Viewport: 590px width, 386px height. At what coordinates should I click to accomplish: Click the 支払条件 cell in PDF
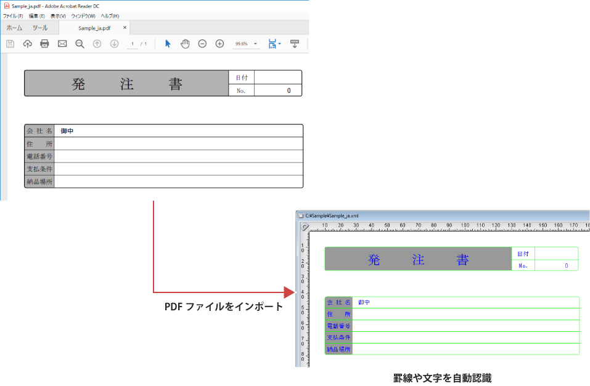(39, 169)
